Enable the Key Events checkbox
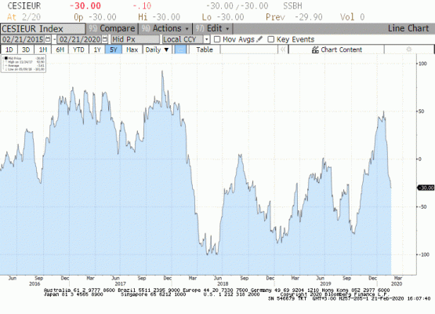Screen dimensions: 435x314 pos(270,39)
